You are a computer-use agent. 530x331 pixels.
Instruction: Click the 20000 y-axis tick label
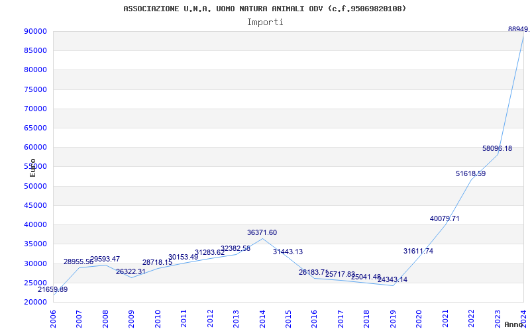35,302
